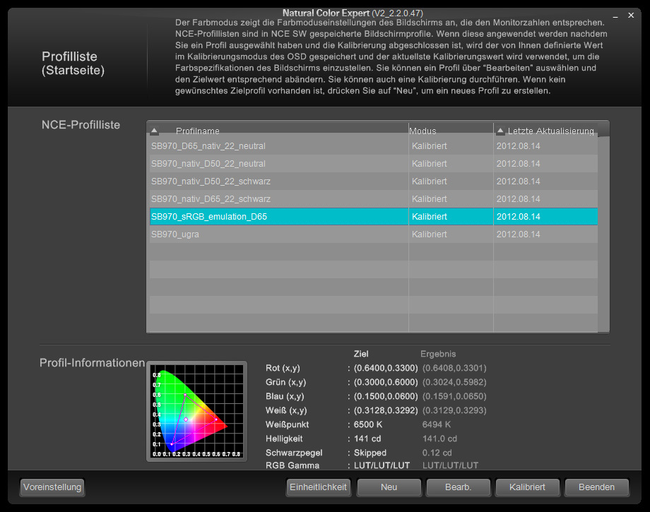Image resolution: width=650 pixels, height=512 pixels.
Task: Start calibration with the Kalibriert button
Action: click(x=527, y=487)
